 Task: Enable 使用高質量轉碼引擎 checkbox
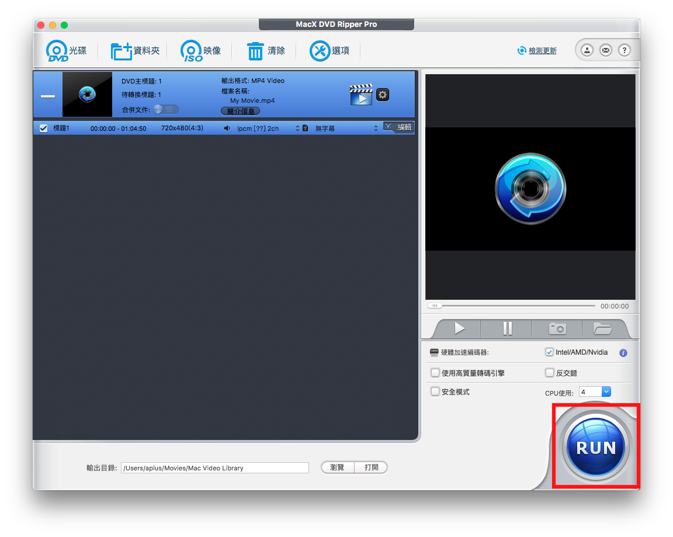(435, 373)
